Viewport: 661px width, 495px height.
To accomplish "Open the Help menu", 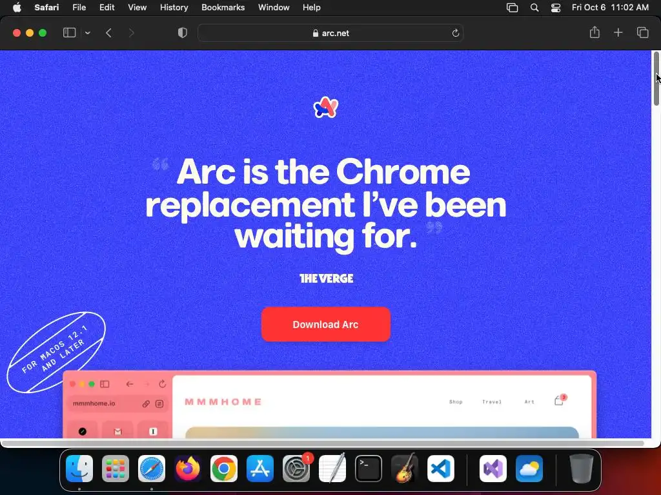I will [312, 8].
